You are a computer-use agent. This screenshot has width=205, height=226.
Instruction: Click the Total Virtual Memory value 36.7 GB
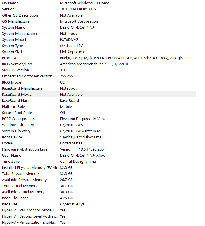pyautogui.click(x=66, y=186)
